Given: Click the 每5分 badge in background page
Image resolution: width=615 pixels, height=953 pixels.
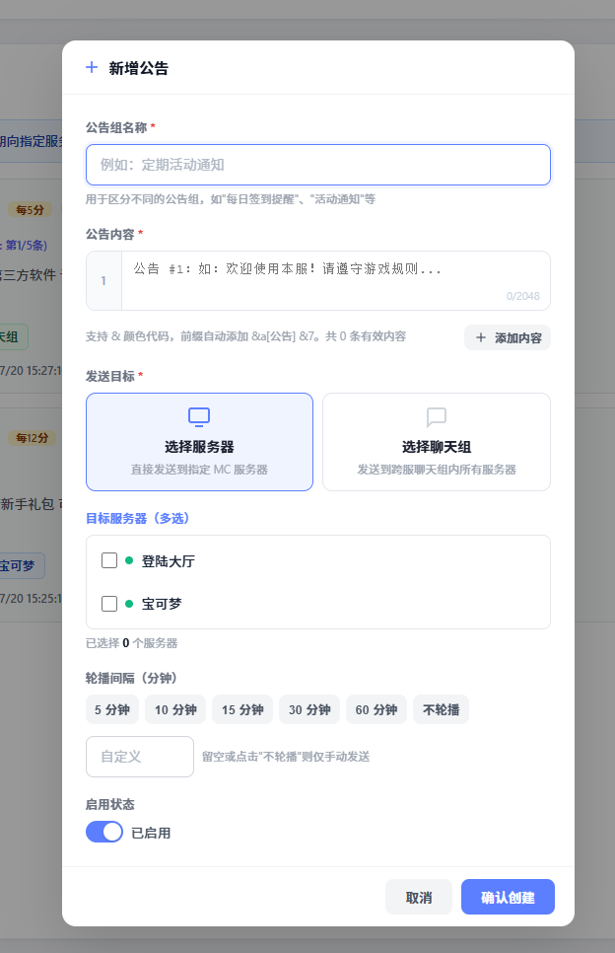Looking at the screenshot, I should pos(30,210).
